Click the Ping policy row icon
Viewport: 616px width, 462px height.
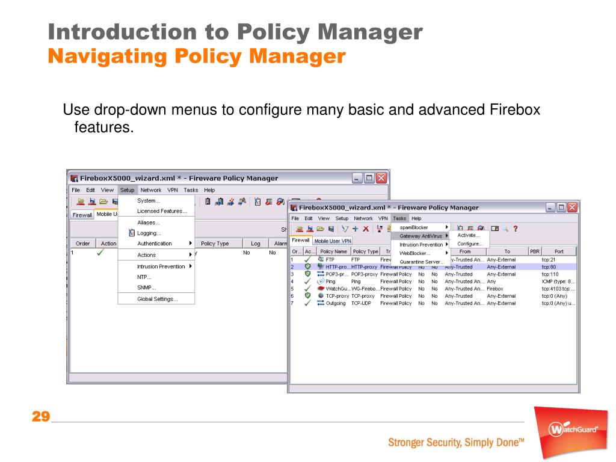[321, 282]
